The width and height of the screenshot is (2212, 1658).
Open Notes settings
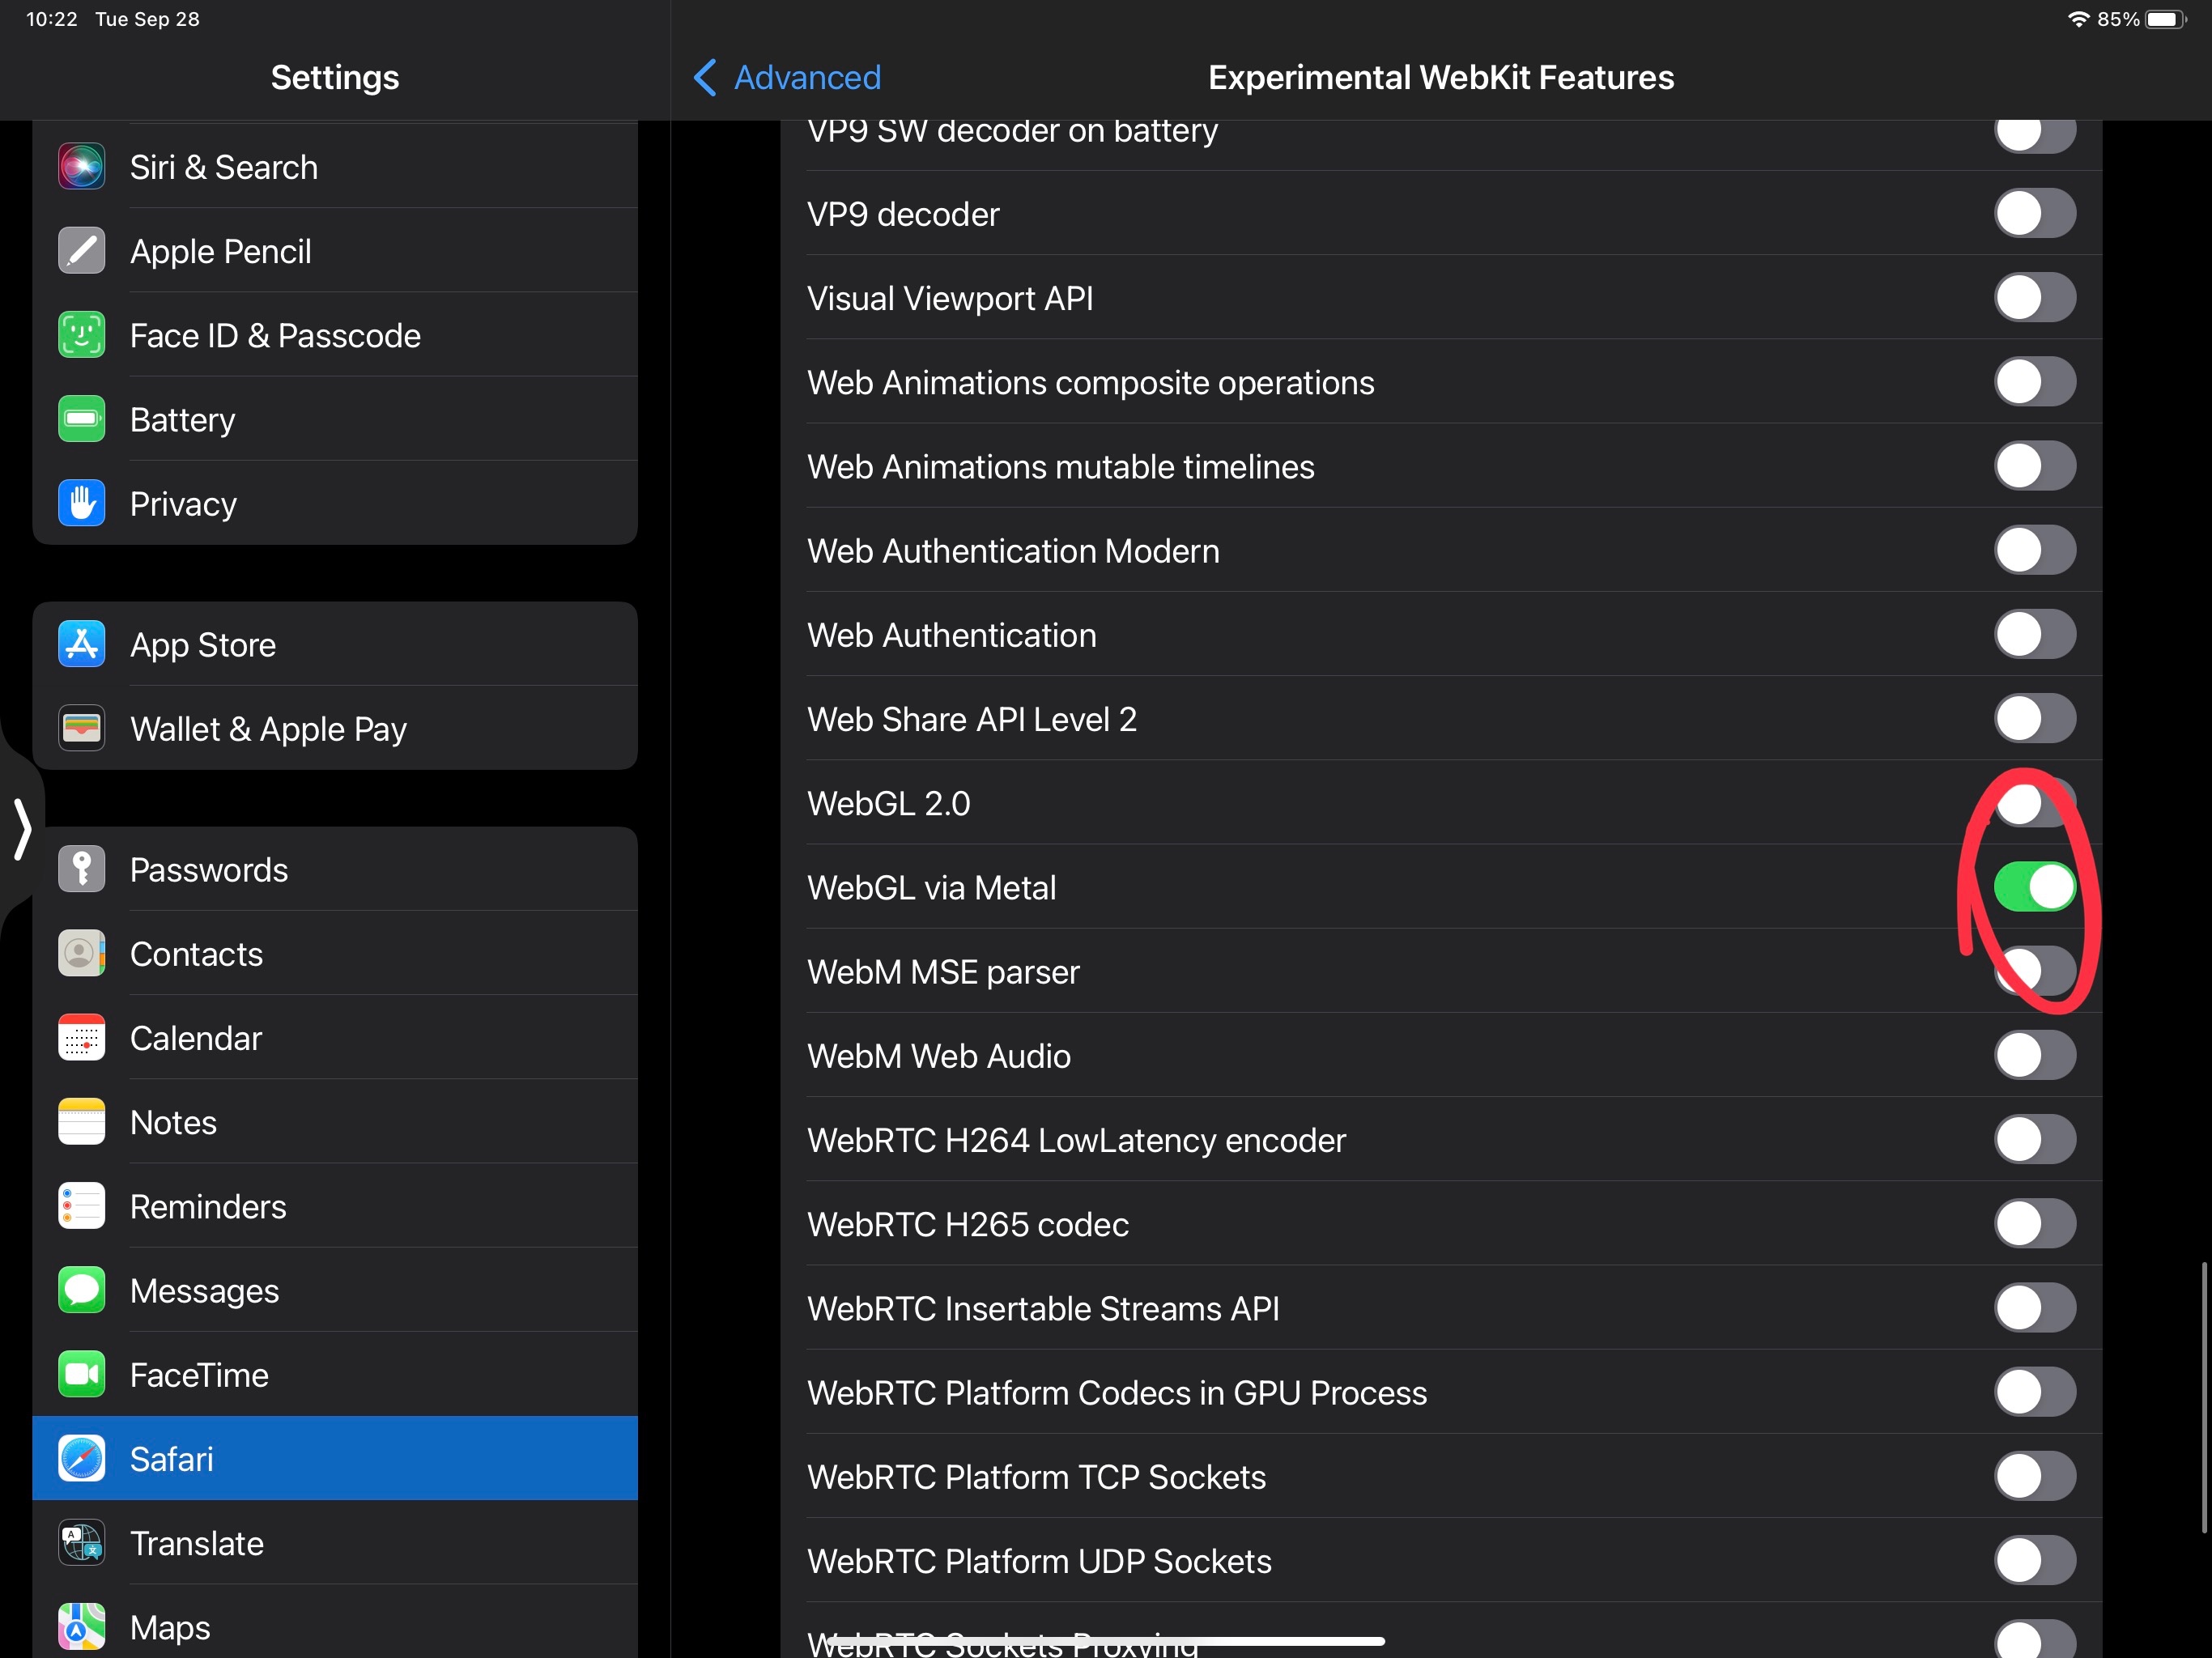point(335,1121)
